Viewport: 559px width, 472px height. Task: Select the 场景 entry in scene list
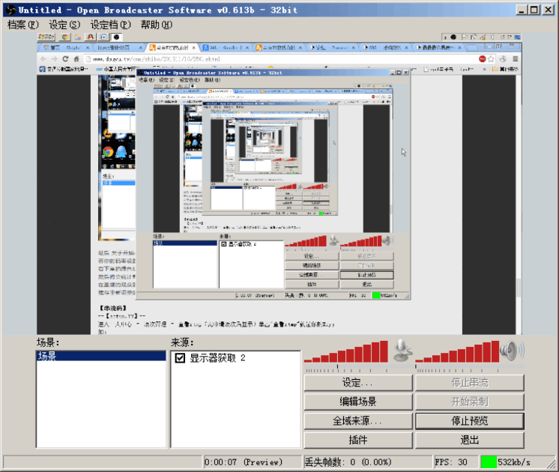(x=101, y=358)
